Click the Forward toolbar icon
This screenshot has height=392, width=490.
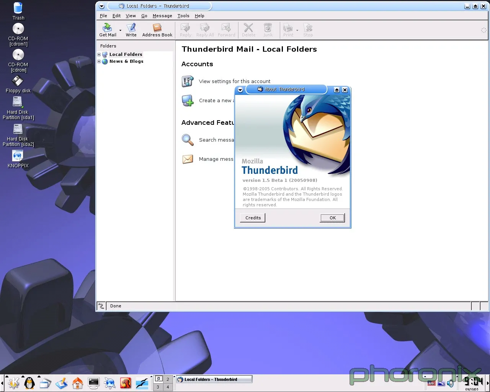point(227,30)
